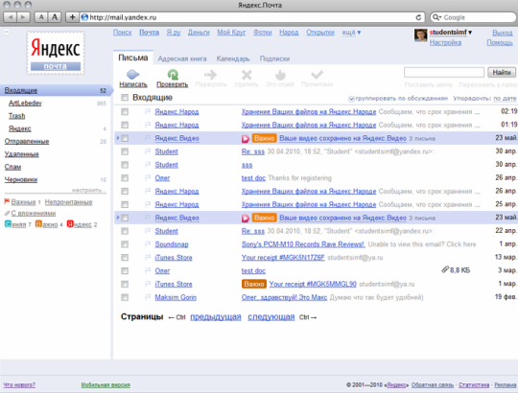Screen dimensions: 518x393
Task: Expand the first Яндекс.Видео thread arrow
Action: point(118,138)
